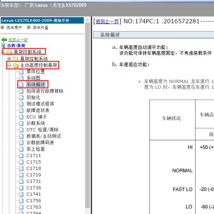Screen dimensions: 214x214
Task: Open the 测试模式程序 page
Action: coord(40,104)
